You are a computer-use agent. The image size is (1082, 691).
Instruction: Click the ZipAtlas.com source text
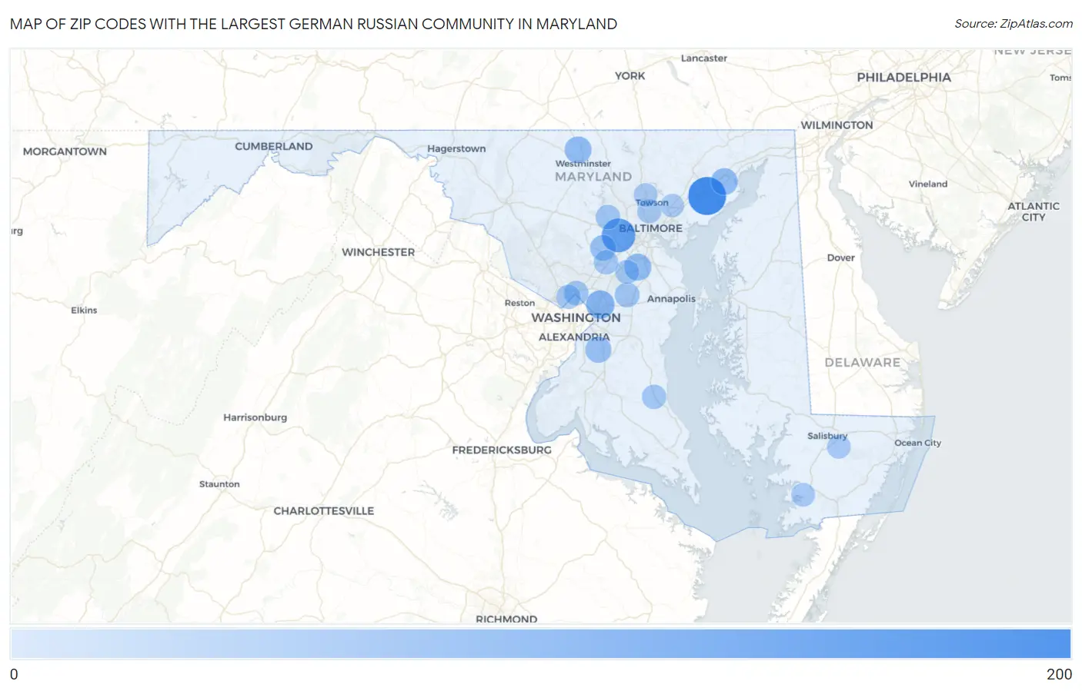[x=1014, y=24]
